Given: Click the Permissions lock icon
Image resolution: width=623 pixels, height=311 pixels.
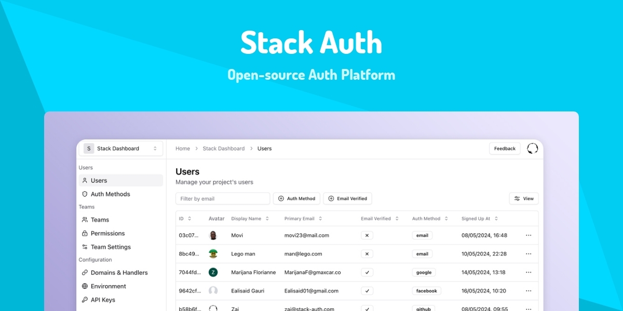Looking at the screenshot, I should point(85,233).
